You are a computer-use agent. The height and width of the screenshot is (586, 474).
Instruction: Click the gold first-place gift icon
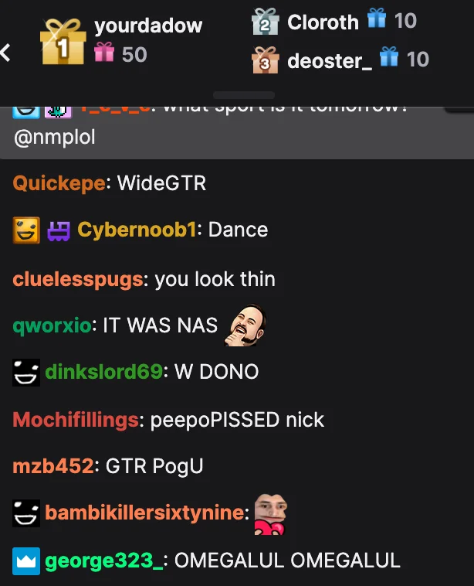tap(63, 42)
